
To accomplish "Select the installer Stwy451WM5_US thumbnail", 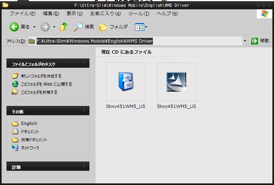I will click(x=176, y=82).
